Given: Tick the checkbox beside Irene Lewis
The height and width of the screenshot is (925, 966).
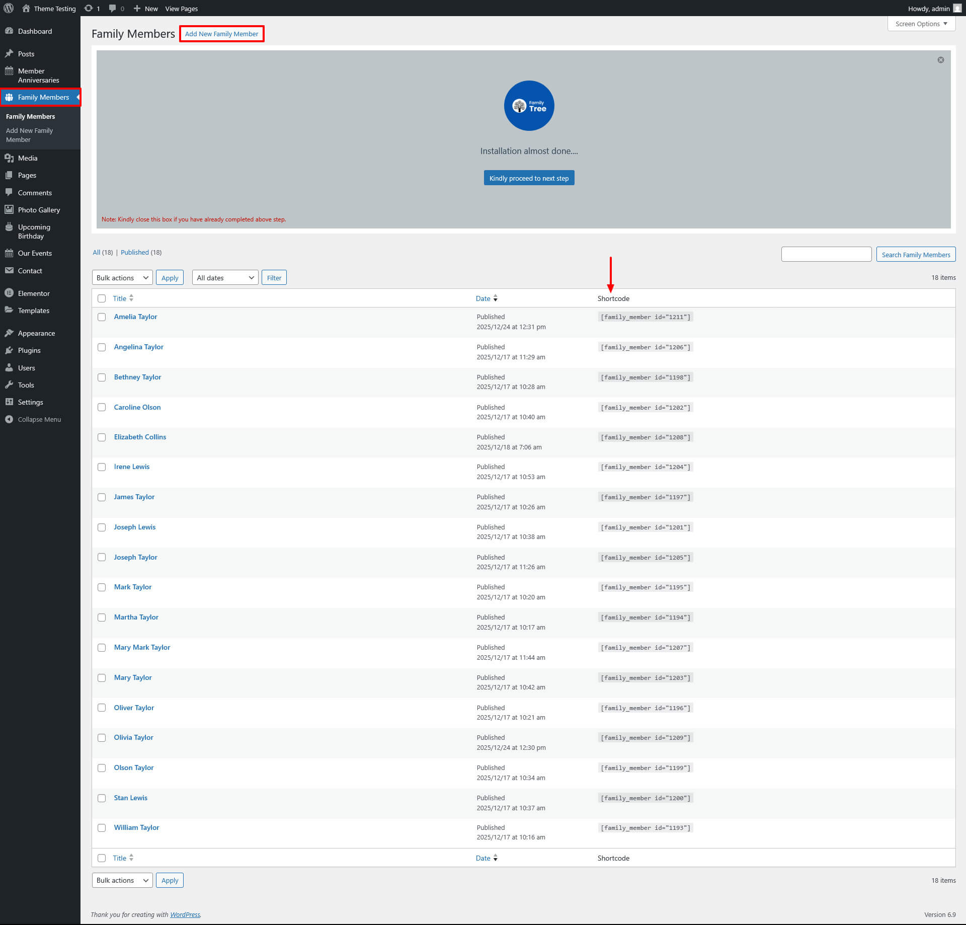Looking at the screenshot, I should pos(102,467).
